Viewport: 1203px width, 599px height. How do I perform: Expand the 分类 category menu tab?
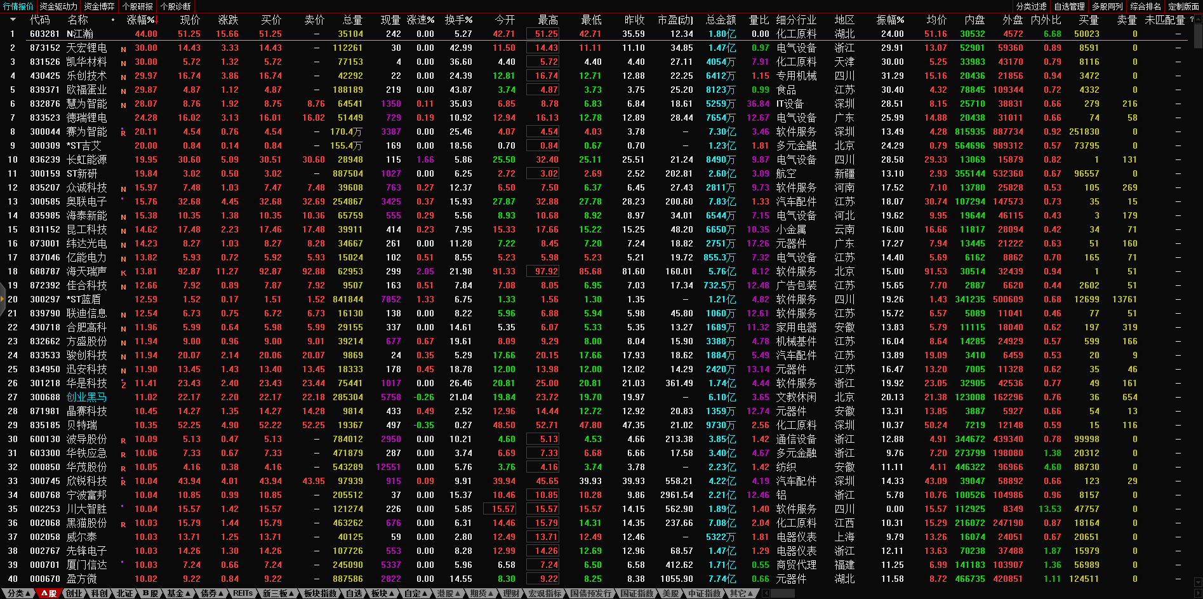tap(18, 593)
